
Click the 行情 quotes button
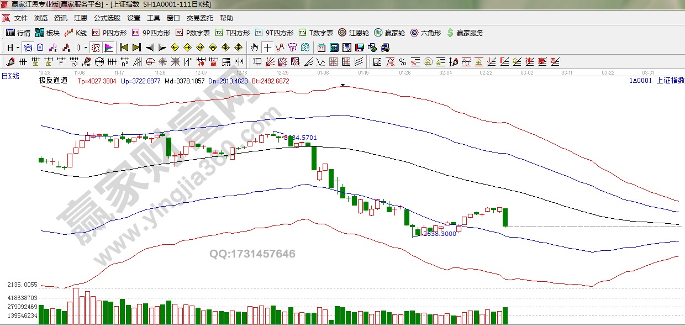(18, 33)
